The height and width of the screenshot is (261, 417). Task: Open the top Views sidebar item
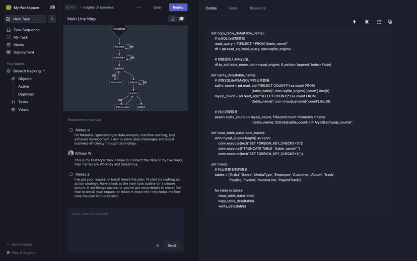tap(19, 45)
